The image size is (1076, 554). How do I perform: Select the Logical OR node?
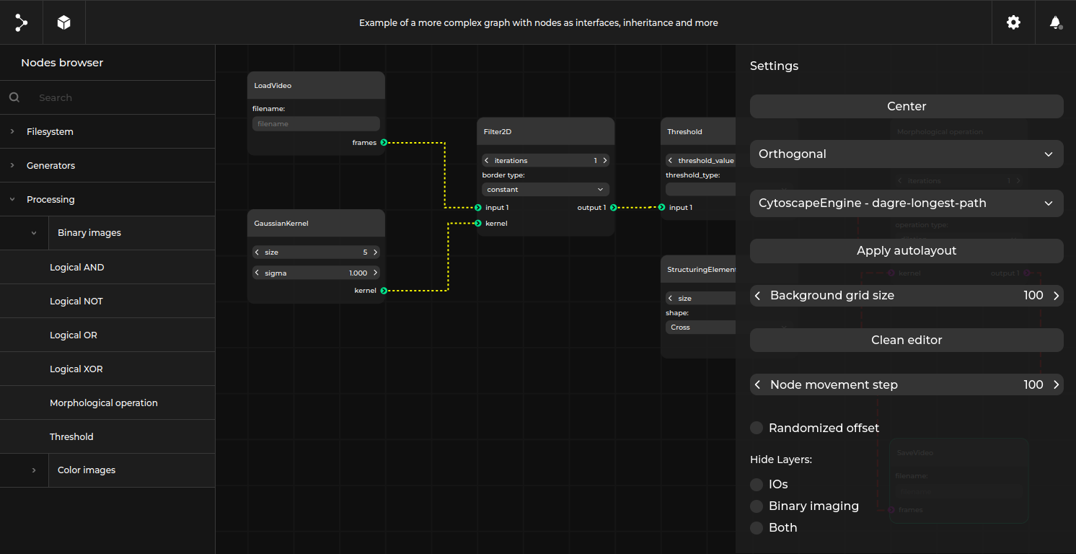click(x=107, y=335)
